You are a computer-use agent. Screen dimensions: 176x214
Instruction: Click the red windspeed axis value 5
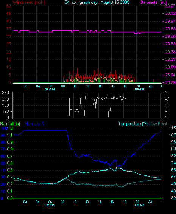[9, 75]
